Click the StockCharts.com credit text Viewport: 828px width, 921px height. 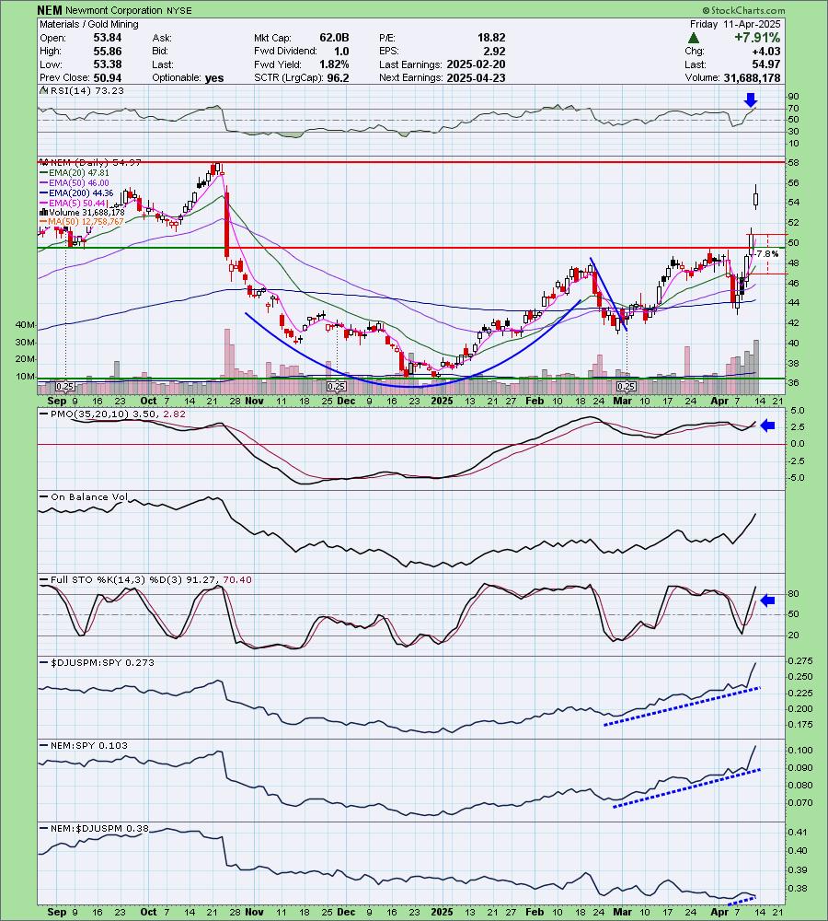[743, 10]
